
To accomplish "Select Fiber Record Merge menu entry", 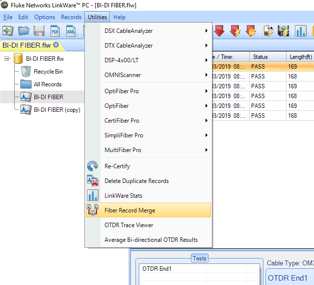I will [x=148, y=210].
